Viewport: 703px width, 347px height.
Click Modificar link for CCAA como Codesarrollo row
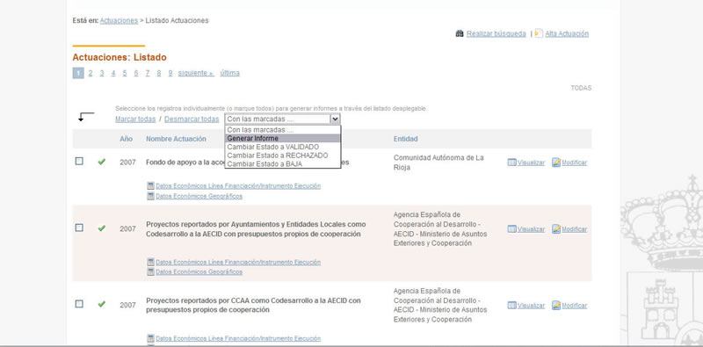tap(575, 306)
